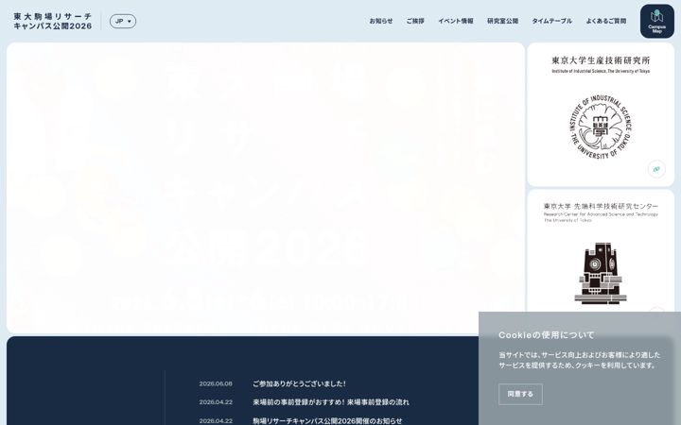This screenshot has width=681, height=425.
Task: Click the main hero banner image
Action: (266, 188)
